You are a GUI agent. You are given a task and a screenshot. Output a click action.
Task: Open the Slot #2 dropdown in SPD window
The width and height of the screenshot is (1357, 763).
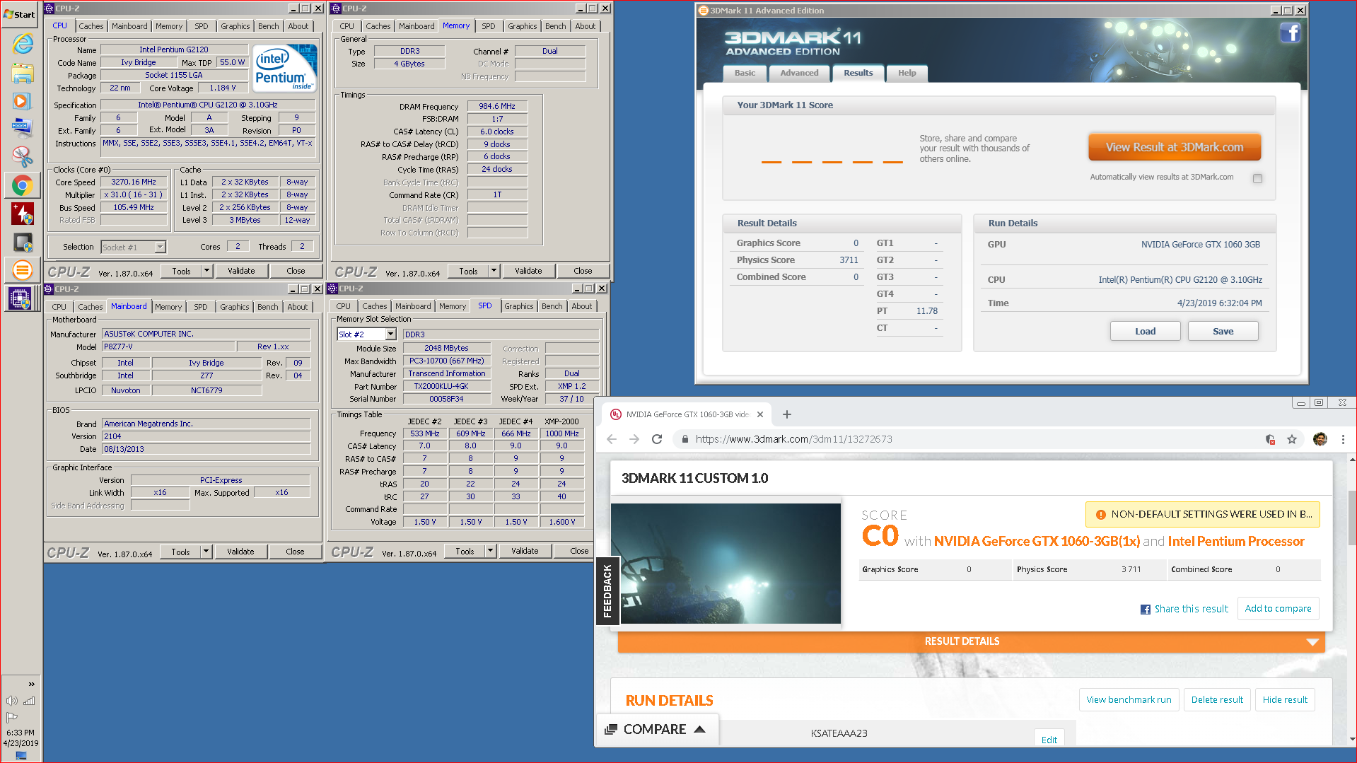coord(390,334)
